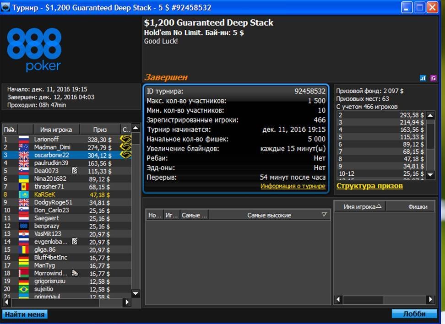Click the blue statistics bar-chart icon
Image resolution: width=445 pixels, height=324 pixels.
tap(423, 78)
